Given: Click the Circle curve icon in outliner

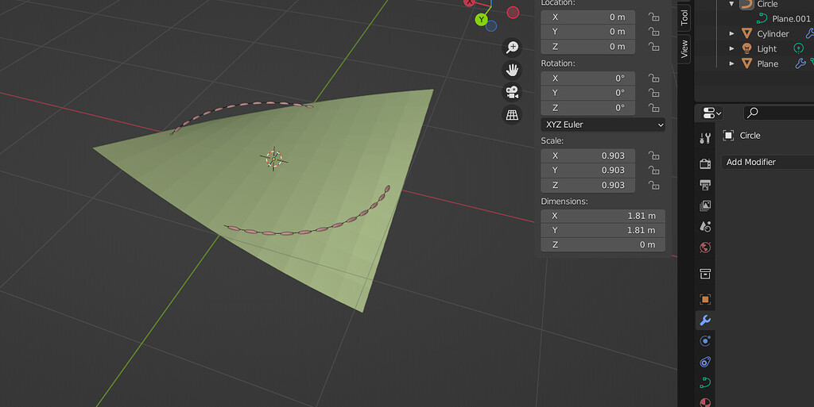Looking at the screenshot, I should [x=746, y=4].
